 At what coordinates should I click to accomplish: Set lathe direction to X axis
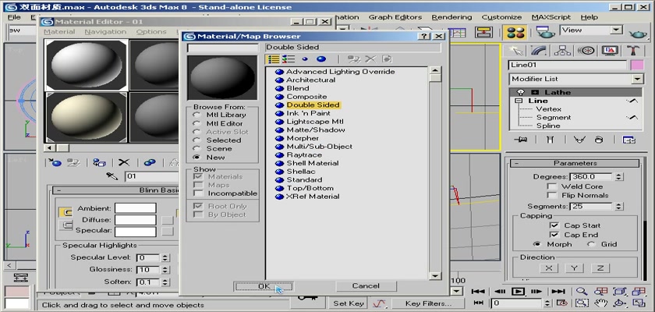[548, 268]
